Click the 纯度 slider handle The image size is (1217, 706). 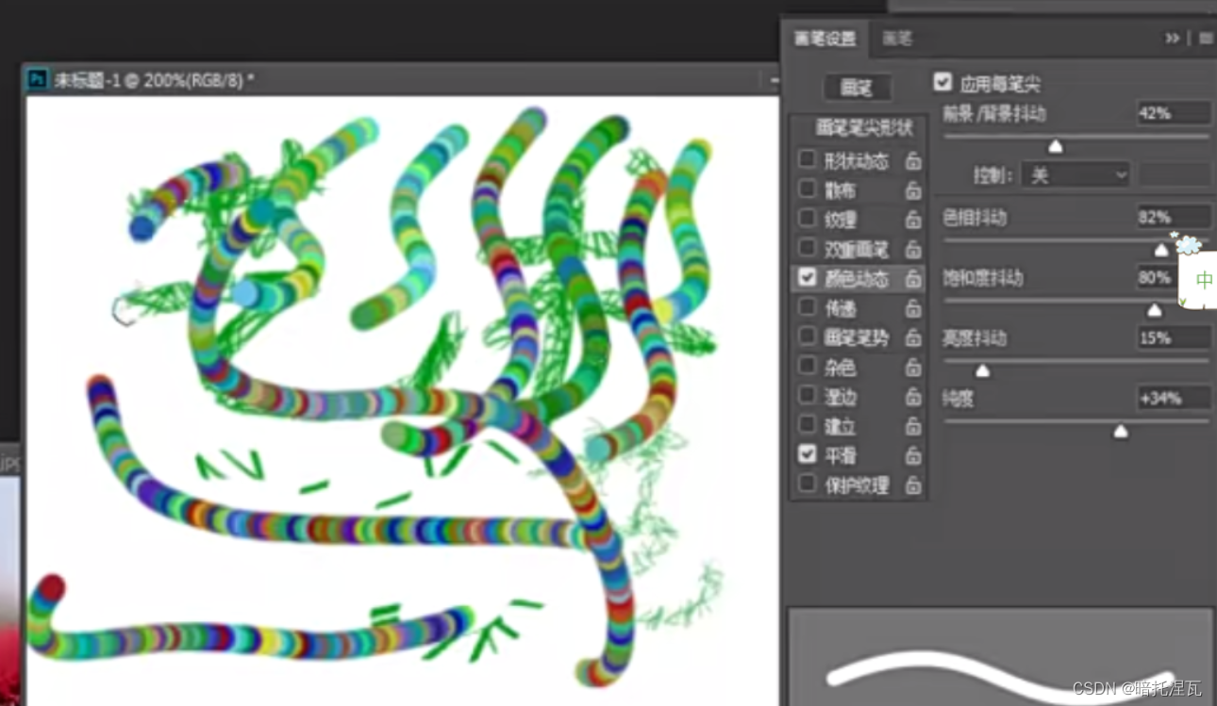(x=1121, y=431)
